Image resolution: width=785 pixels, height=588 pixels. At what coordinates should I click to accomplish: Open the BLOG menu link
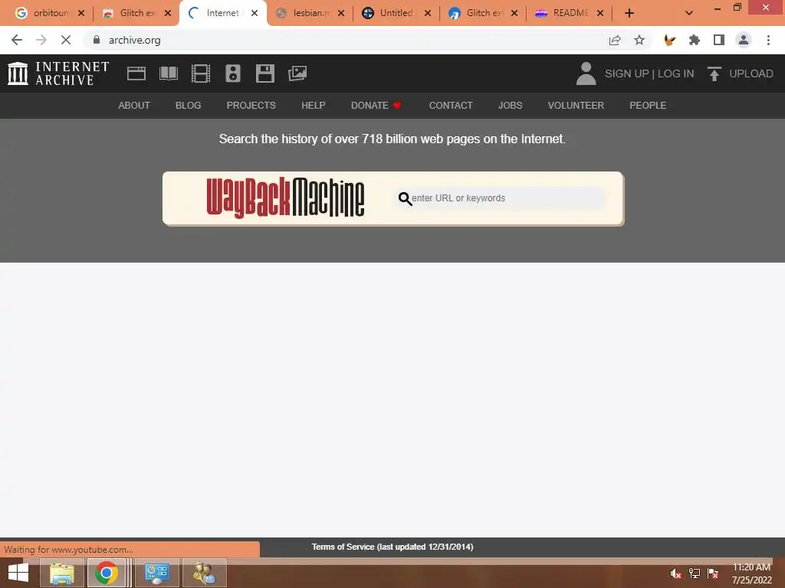[189, 106]
